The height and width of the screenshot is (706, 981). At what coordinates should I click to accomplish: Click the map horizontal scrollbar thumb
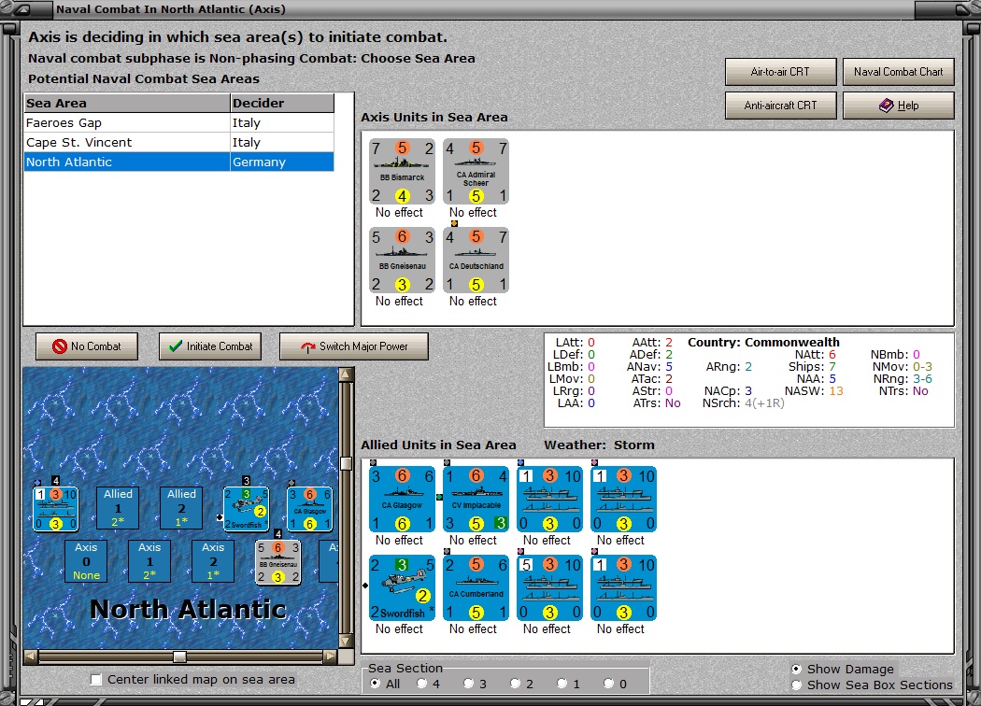click(179, 656)
